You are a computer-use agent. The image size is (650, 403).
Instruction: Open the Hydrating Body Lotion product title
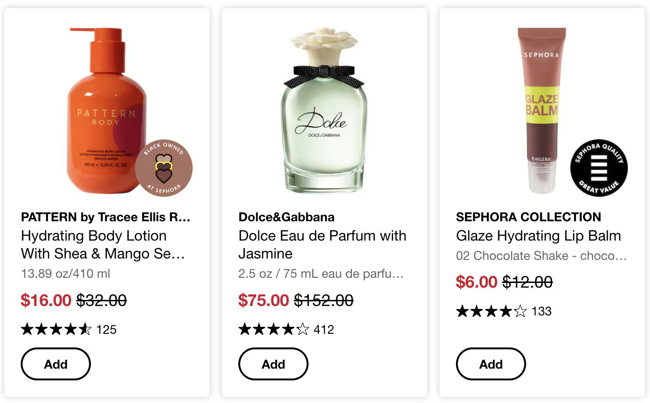point(103,245)
